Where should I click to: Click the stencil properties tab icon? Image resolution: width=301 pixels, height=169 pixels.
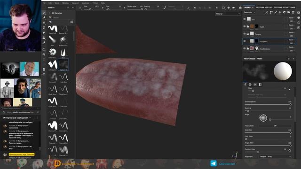pyautogui.click(x=255, y=84)
